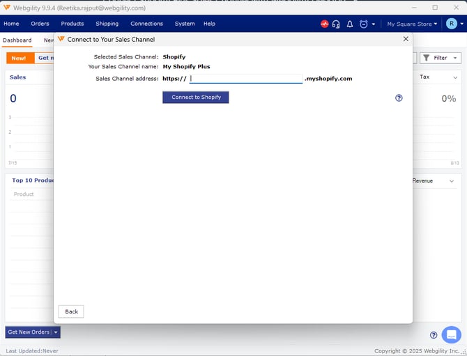Screen dimensions: 467x356
Task: Click the Sales Channel address field
Action: point(246,79)
